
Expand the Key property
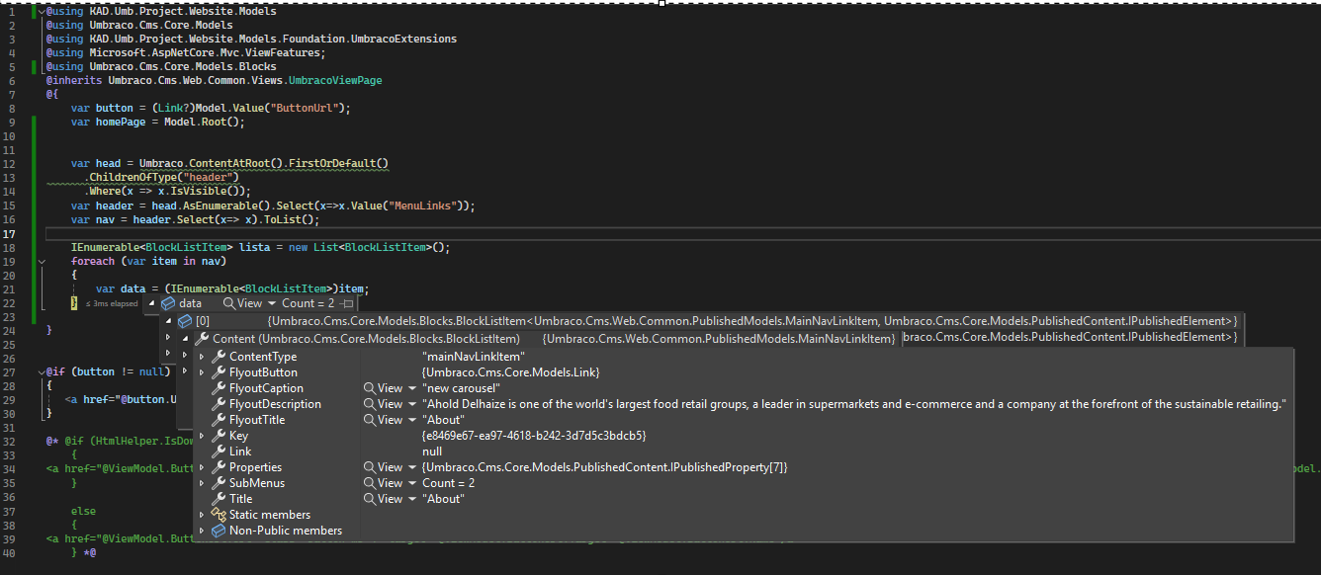(202, 436)
